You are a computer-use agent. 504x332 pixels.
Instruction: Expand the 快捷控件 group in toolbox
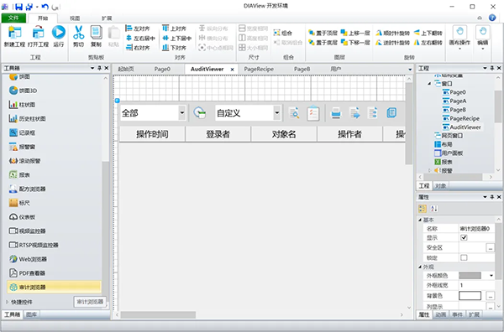click(x=7, y=302)
